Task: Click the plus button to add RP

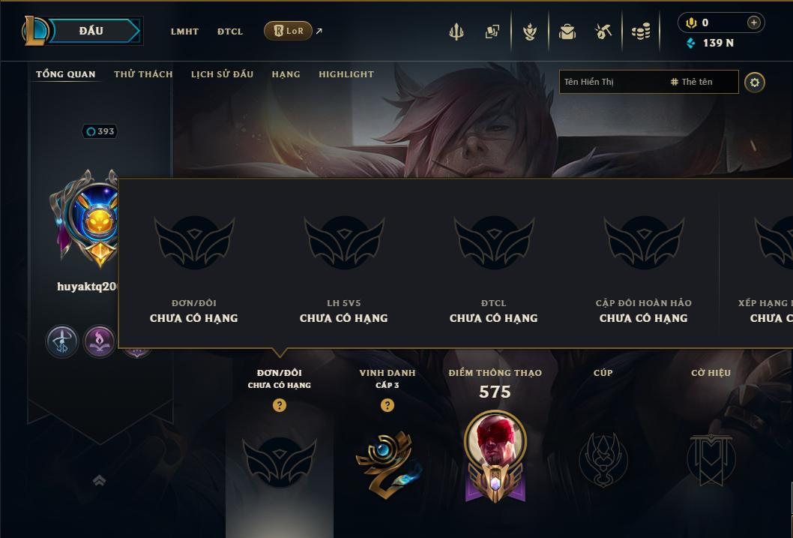Action: pyautogui.click(x=753, y=23)
